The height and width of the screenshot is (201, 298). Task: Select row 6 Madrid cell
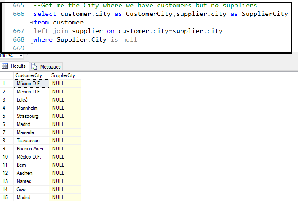point(31,124)
